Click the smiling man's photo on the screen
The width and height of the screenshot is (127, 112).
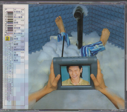[x=76, y=76]
